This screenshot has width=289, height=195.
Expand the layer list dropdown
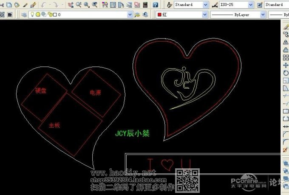[130, 14]
